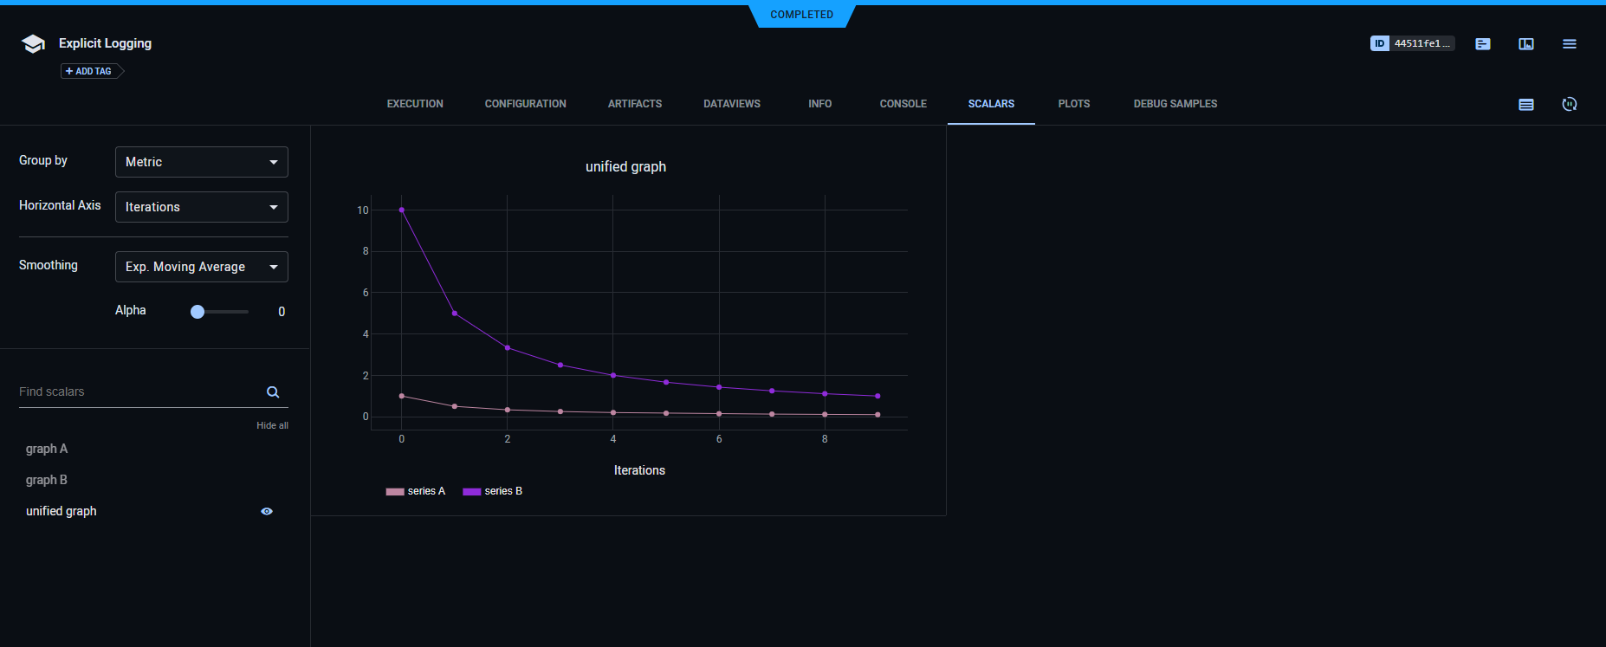Open the hamburger menu icon
This screenshot has width=1606, height=647.
[x=1569, y=43]
